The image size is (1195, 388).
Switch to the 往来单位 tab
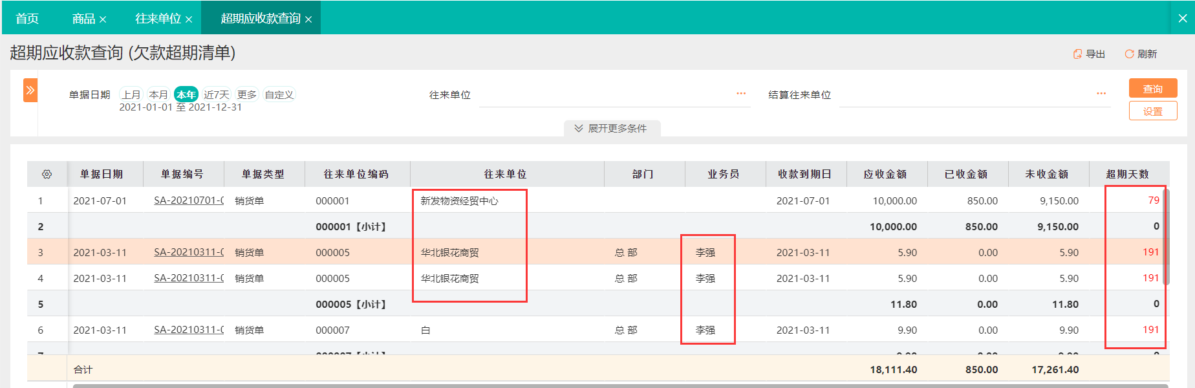coord(158,19)
